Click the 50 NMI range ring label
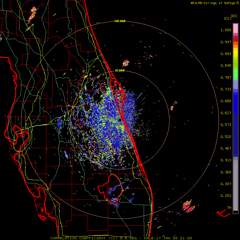240x240 pixels. click(120, 71)
